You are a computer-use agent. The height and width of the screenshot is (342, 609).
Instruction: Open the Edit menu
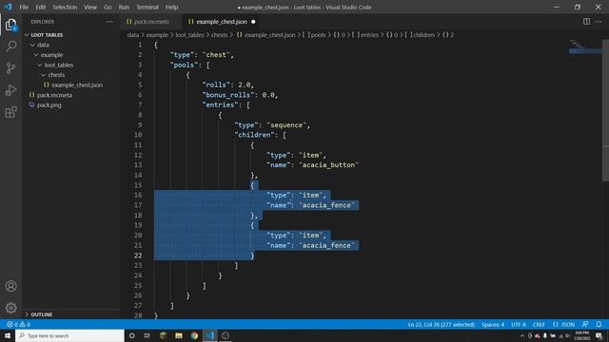pyautogui.click(x=40, y=7)
